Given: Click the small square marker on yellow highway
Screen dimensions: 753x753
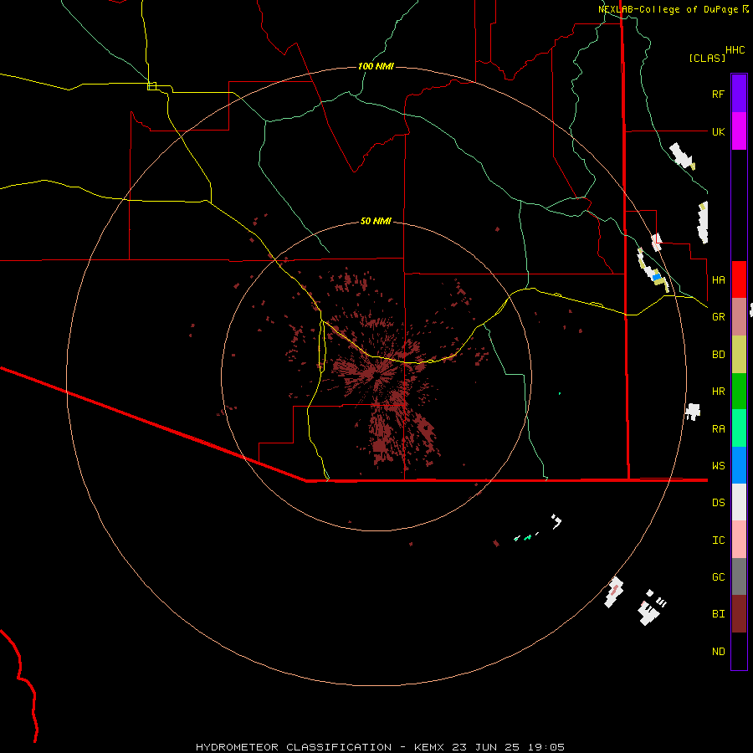Looking at the screenshot, I should coord(151,86).
